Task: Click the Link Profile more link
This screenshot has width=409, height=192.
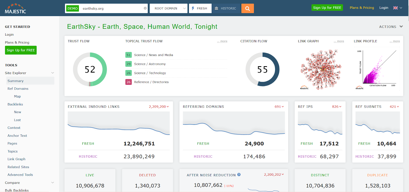Action: coord(395,41)
